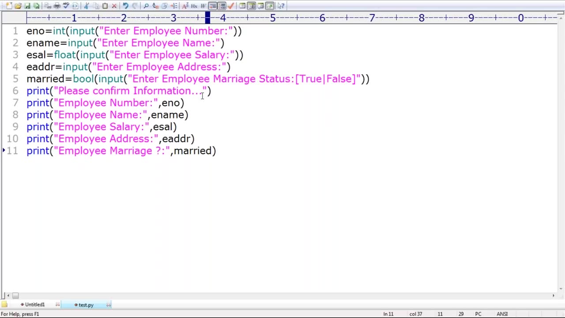
Task: Click the horizontal scrollbar thumb
Action: click(x=15, y=295)
